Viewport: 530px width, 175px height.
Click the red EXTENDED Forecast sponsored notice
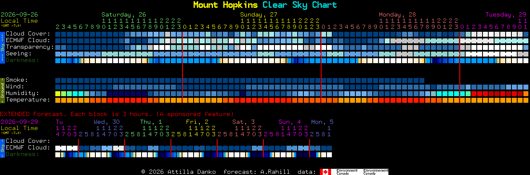click(117, 114)
